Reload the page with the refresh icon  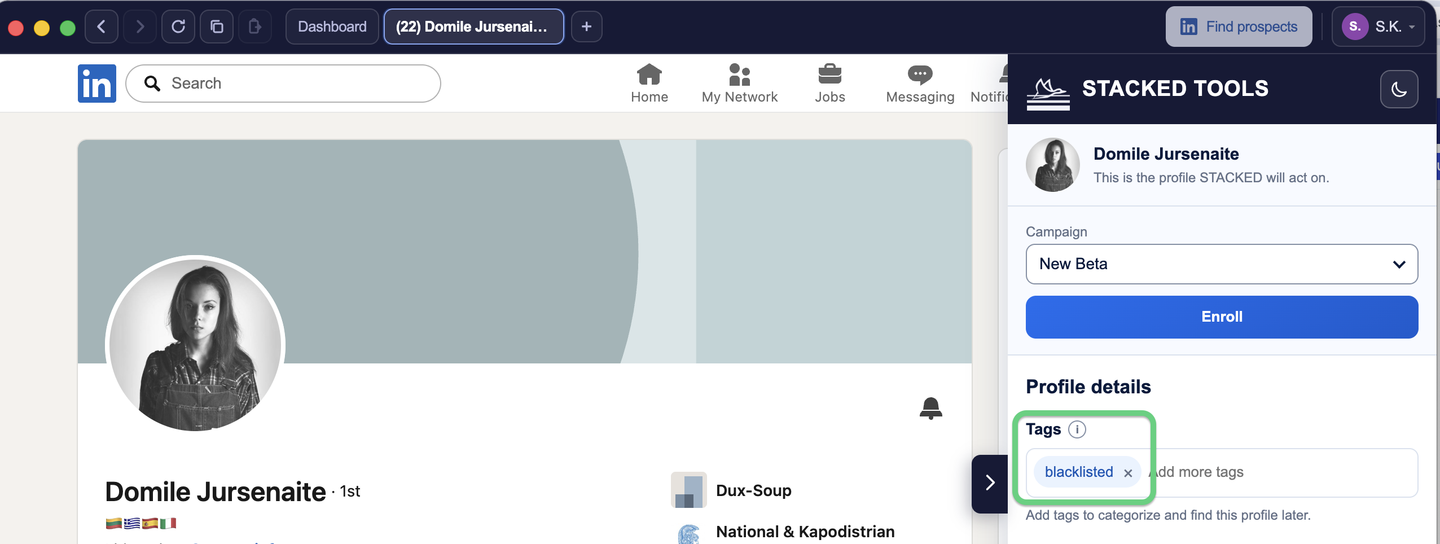pos(178,27)
